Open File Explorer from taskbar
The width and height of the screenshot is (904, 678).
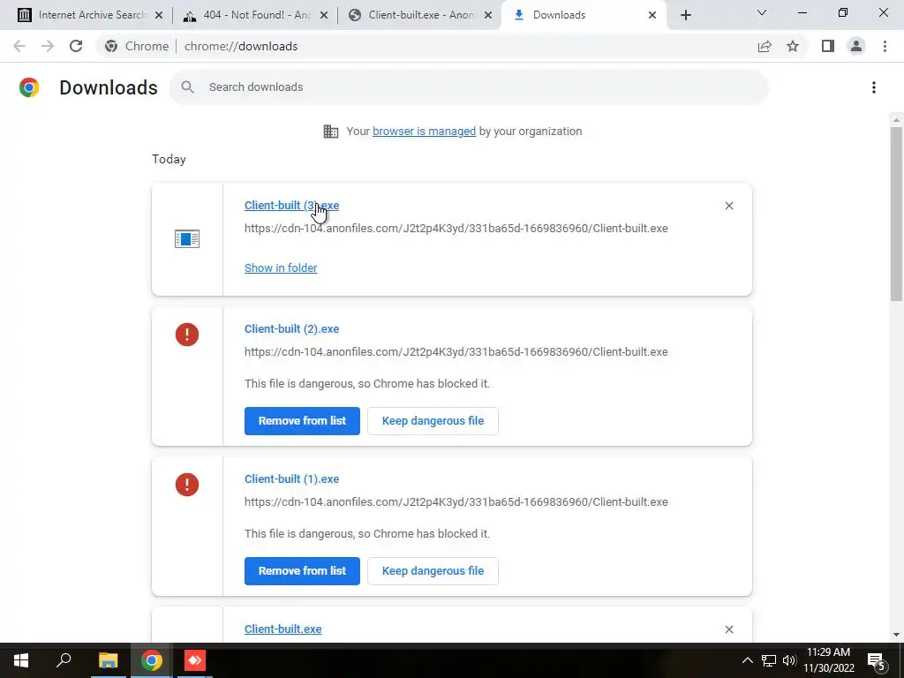108,660
